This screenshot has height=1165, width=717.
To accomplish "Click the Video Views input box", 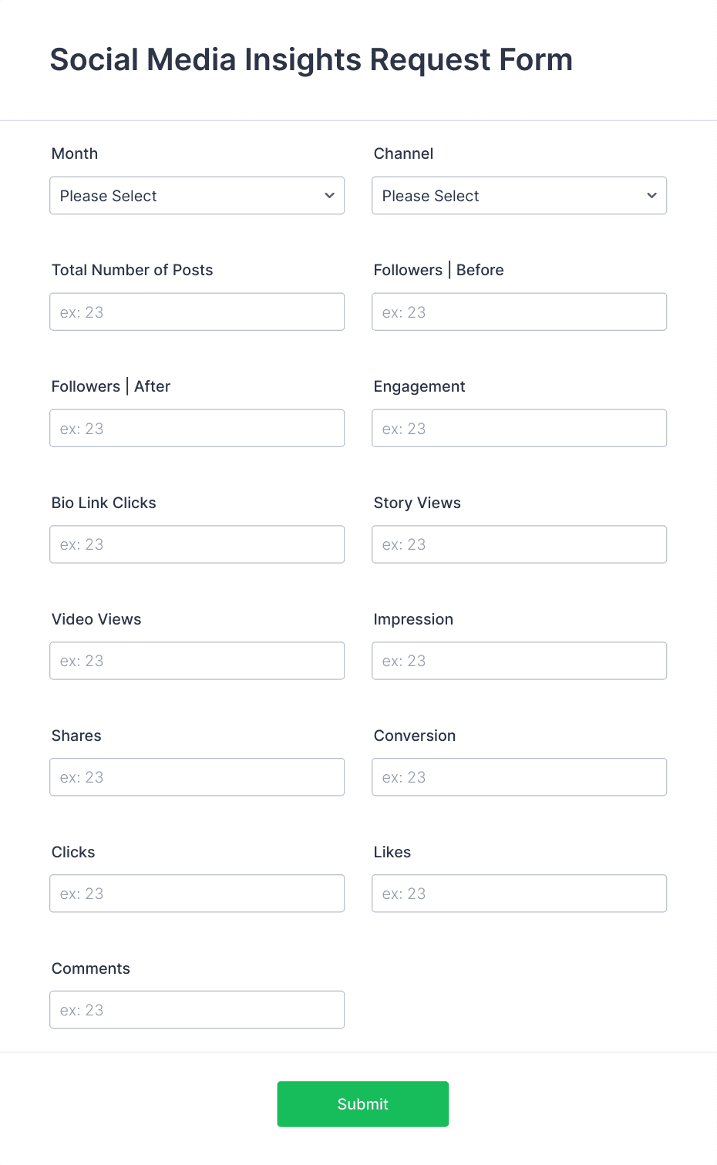I will tap(197, 661).
